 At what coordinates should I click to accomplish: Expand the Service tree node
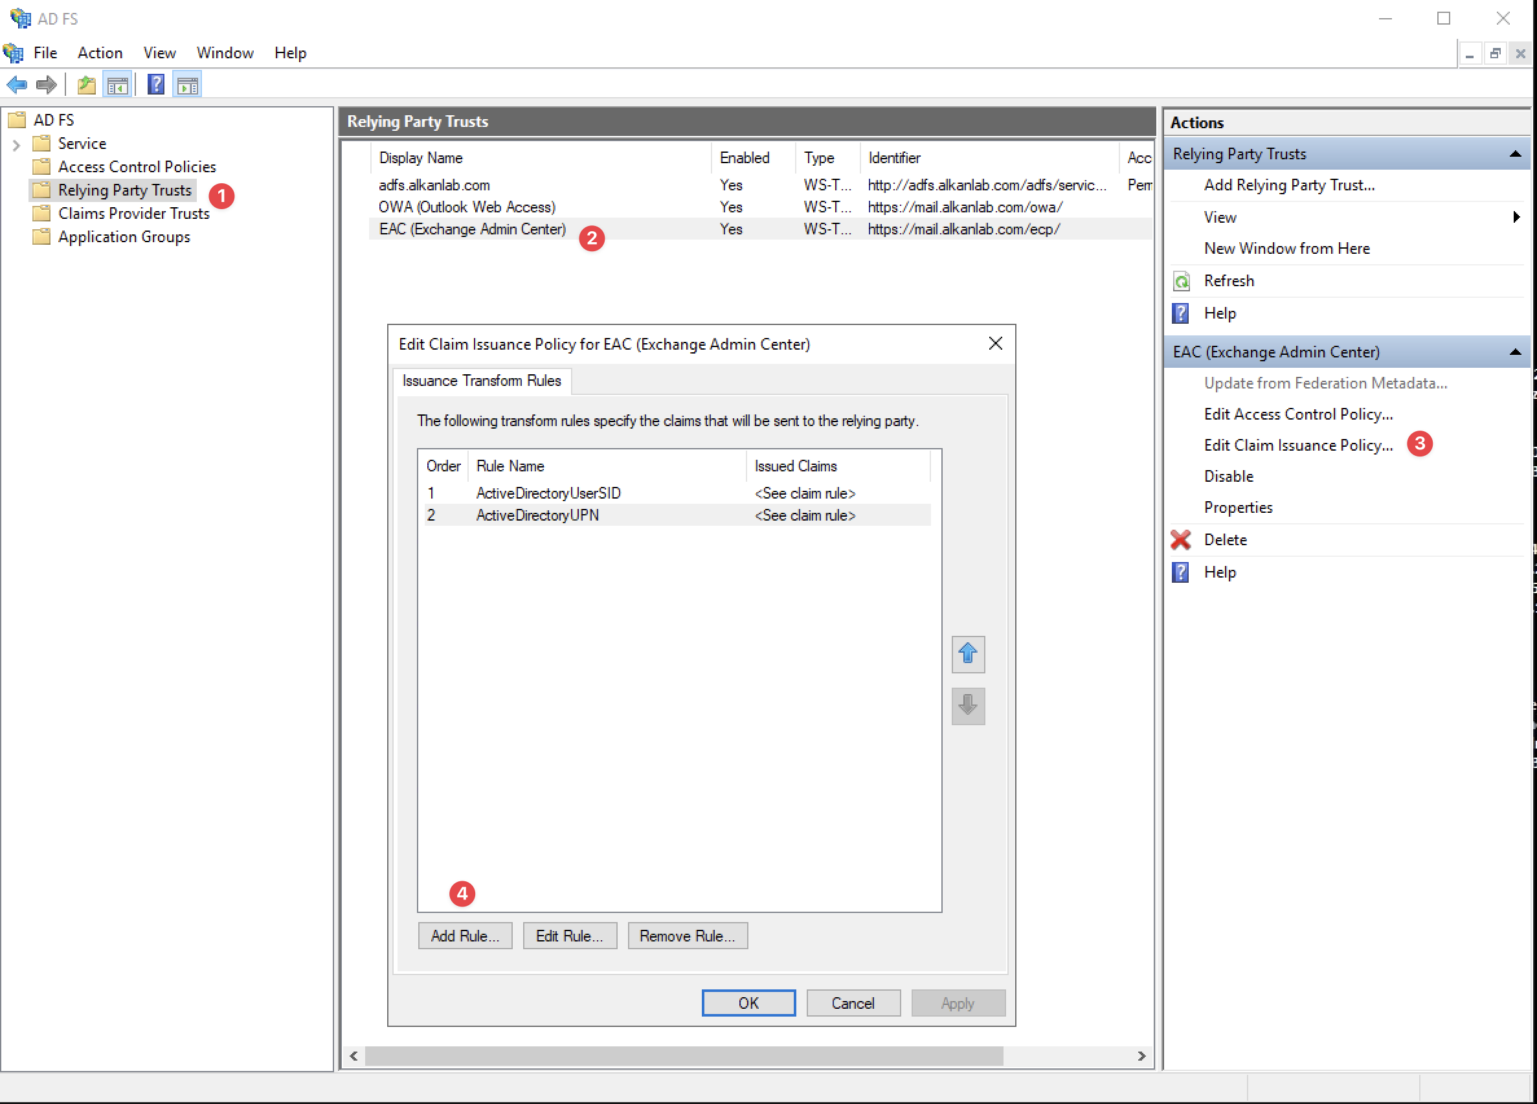click(16, 144)
